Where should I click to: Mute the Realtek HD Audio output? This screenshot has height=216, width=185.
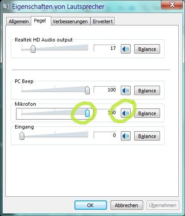pyautogui.click(x=126, y=49)
